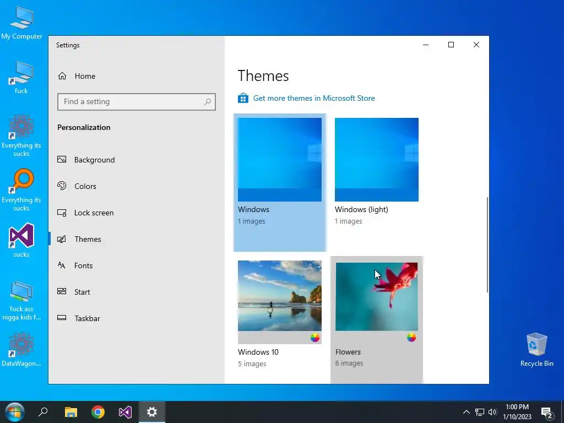Select the Visual Studio desktop shortcut
This screenshot has width=564, height=423.
point(21,240)
